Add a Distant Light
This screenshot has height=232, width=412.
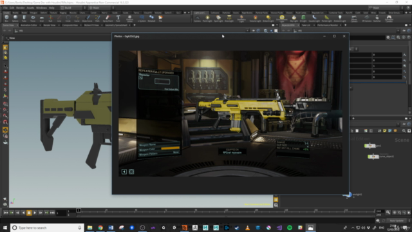pyautogui.click(x=268, y=19)
